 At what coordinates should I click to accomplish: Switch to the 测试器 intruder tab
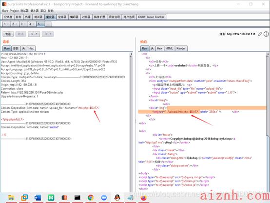[x=39, y=17]
